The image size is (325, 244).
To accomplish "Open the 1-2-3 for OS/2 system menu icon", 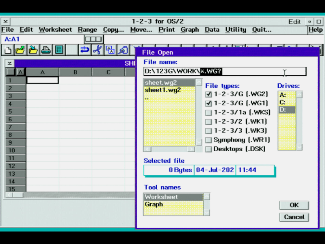I will pyautogui.click(x=6, y=22).
